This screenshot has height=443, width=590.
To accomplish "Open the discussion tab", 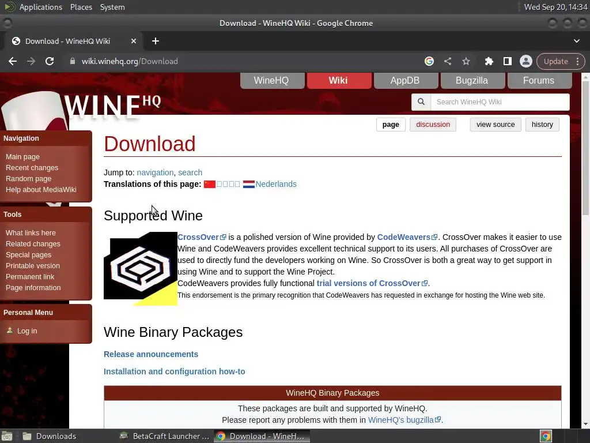I will (x=433, y=125).
